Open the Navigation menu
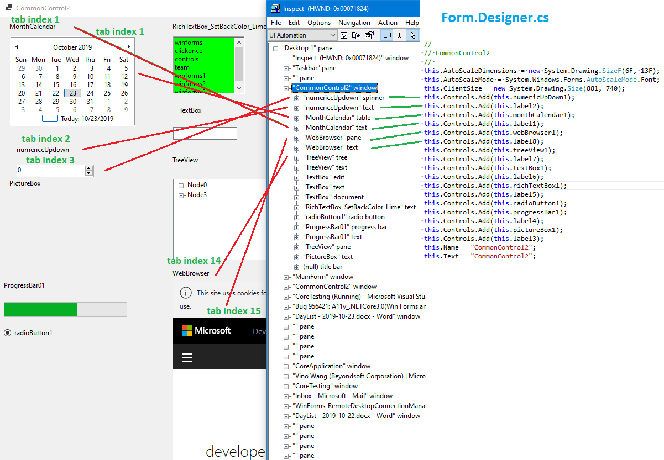664x460 pixels. click(x=354, y=23)
